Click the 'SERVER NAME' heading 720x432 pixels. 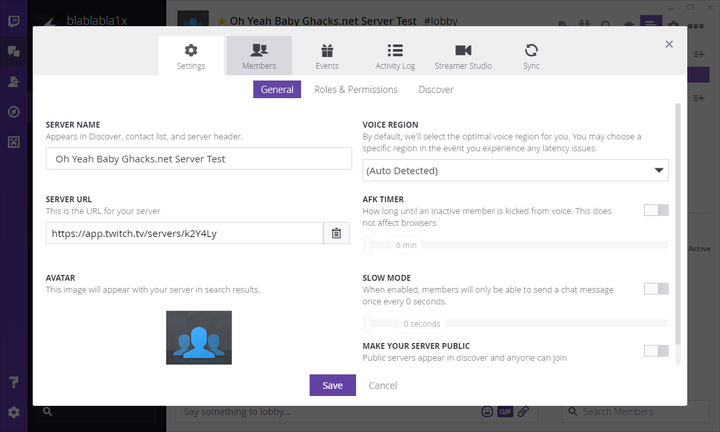[x=73, y=124]
